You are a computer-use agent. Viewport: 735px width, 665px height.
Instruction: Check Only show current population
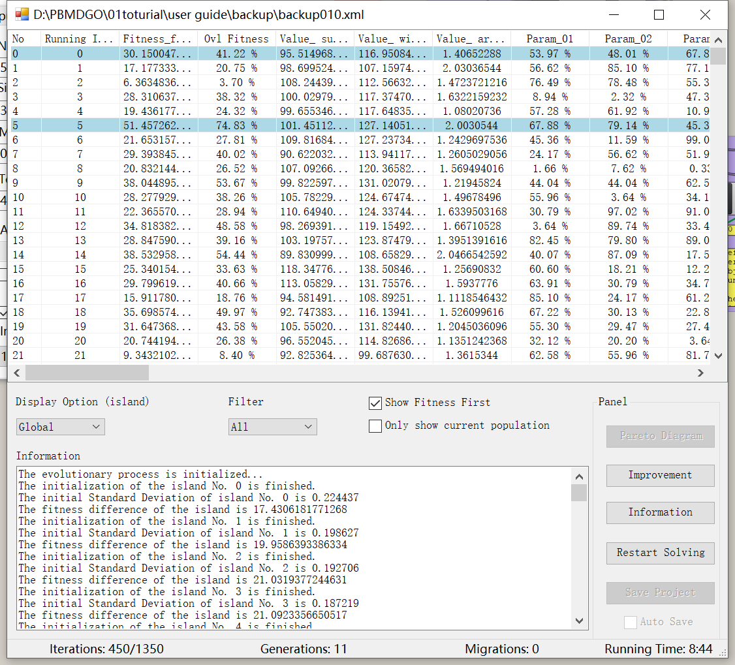point(375,426)
